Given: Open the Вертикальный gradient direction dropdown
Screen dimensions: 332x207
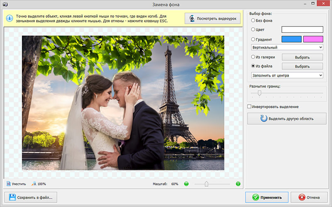Looking at the screenshot, I should pyautogui.click(x=287, y=47).
